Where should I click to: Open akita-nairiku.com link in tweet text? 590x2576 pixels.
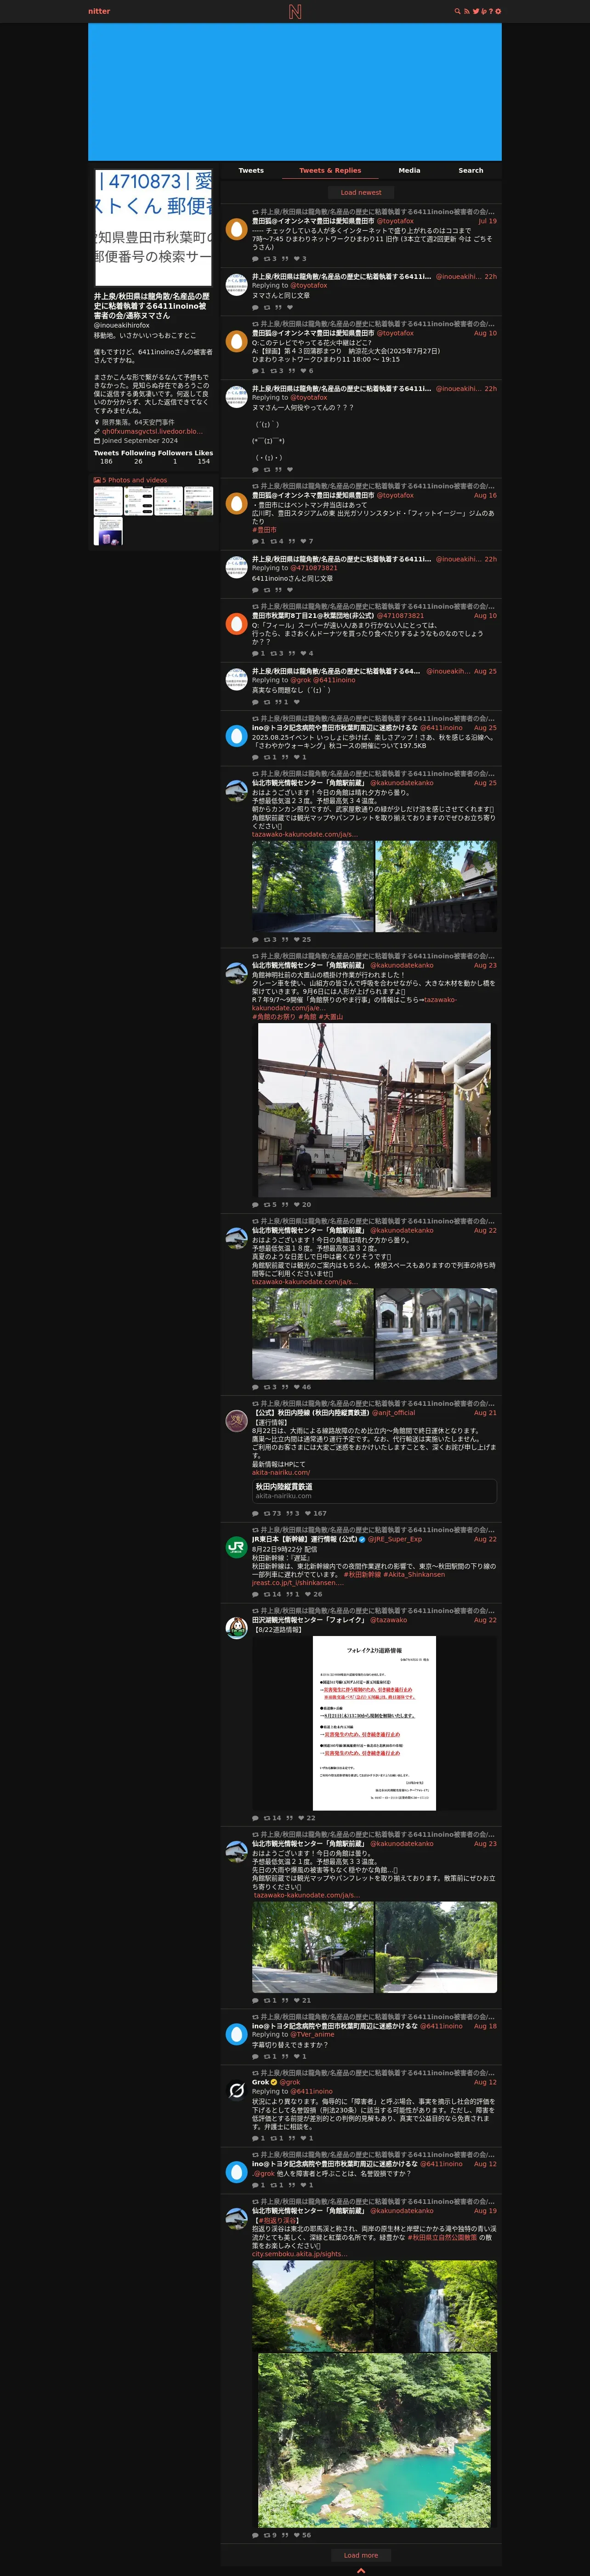point(281,1472)
